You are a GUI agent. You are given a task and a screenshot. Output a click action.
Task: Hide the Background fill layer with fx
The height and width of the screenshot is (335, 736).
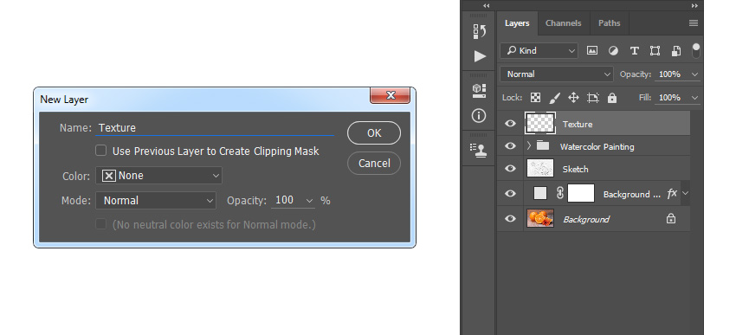[x=510, y=193]
